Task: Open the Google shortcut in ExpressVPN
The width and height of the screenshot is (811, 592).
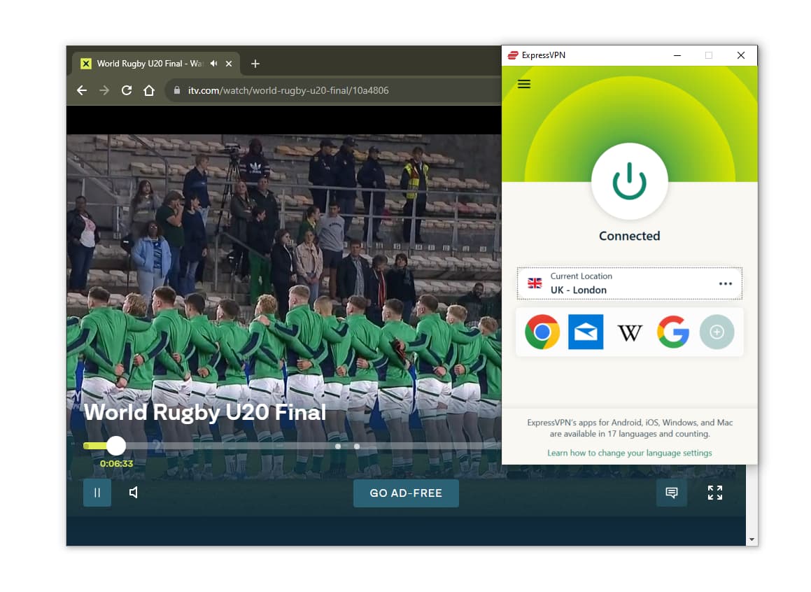Action: (673, 332)
